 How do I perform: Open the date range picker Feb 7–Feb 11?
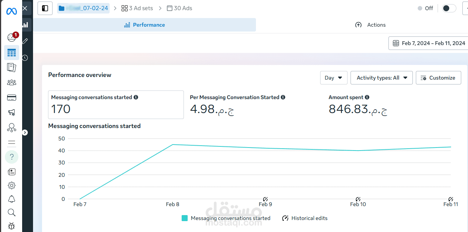click(x=429, y=43)
